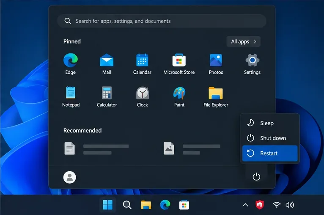Open the Clock app
The width and height of the screenshot is (324, 215).
click(143, 97)
